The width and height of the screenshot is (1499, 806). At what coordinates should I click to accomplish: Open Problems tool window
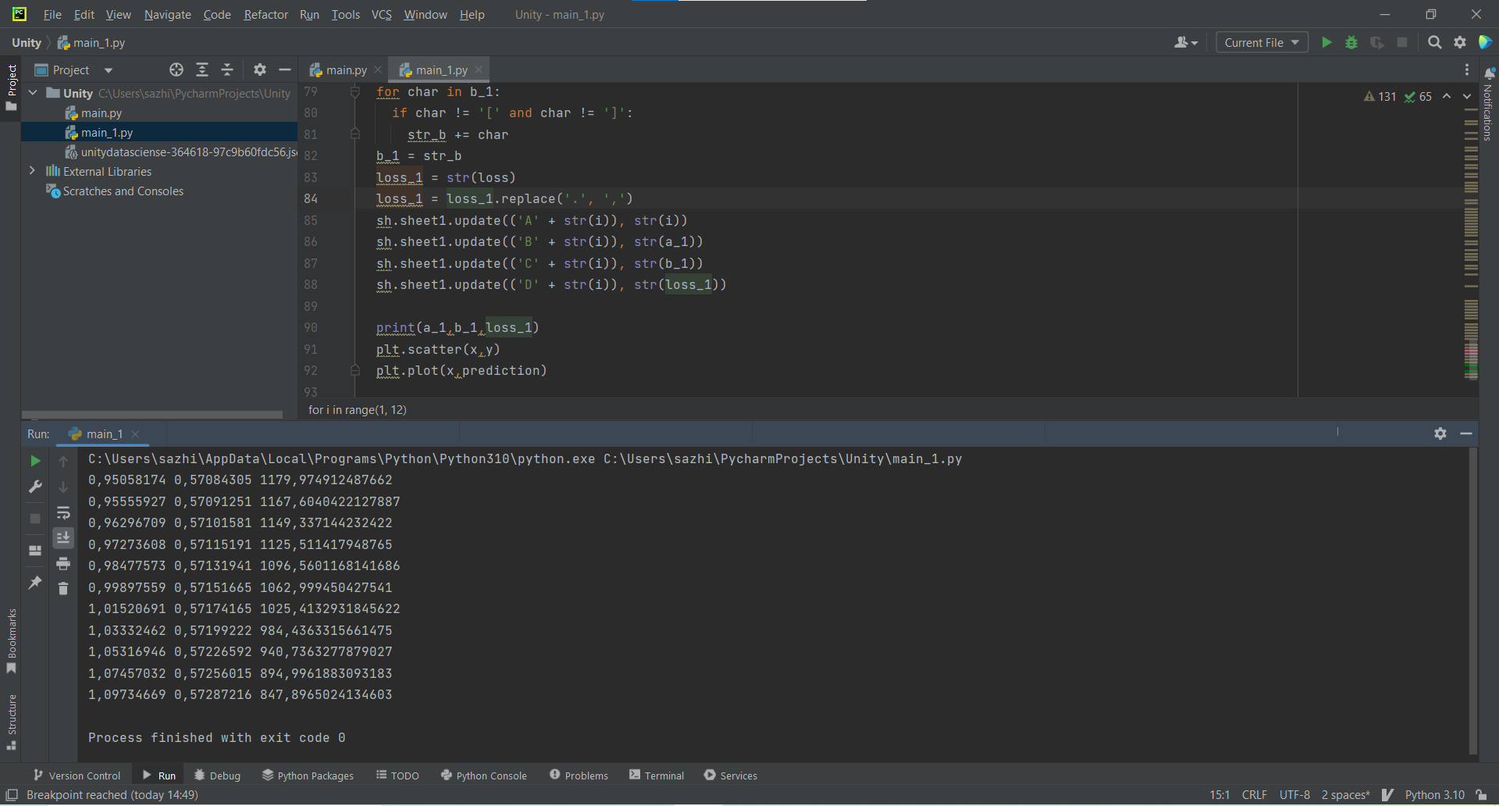coord(579,776)
